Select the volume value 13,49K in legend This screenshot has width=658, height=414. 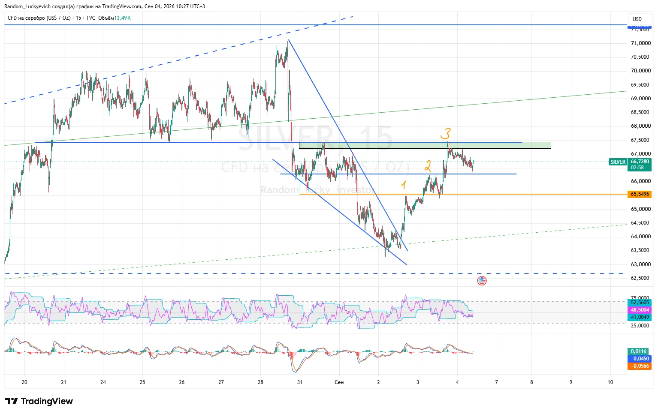click(x=122, y=18)
